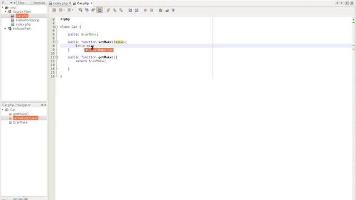Shift the line left

click(130, 10)
